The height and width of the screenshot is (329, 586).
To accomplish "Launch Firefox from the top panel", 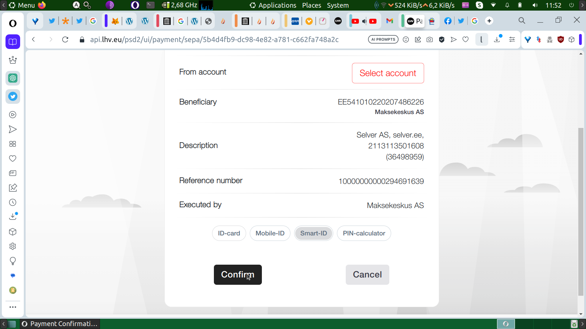I will [x=42, y=5].
